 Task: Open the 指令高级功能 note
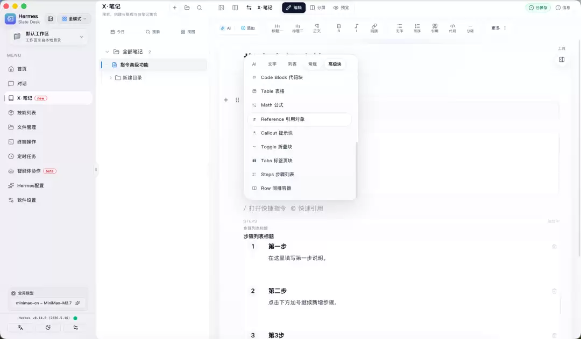(154, 65)
